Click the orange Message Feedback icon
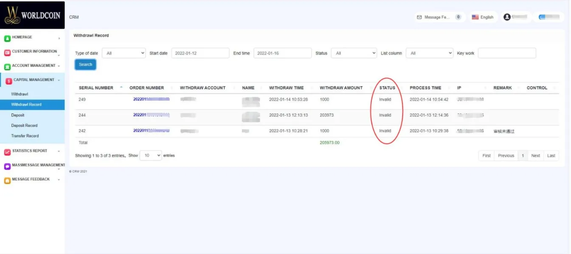Image resolution: width=571 pixels, height=254 pixels. 7,181
